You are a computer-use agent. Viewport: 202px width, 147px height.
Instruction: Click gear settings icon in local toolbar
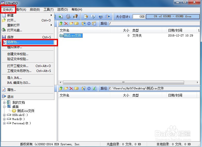pos(89,88)
